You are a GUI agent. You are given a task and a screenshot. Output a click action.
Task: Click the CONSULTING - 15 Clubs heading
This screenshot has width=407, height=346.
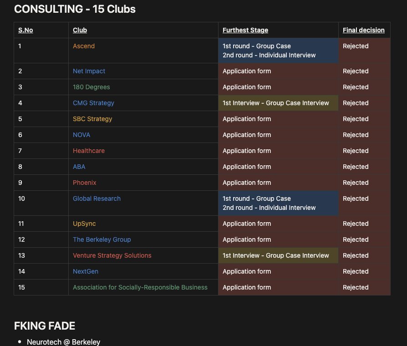pyautogui.click(x=75, y=9)
